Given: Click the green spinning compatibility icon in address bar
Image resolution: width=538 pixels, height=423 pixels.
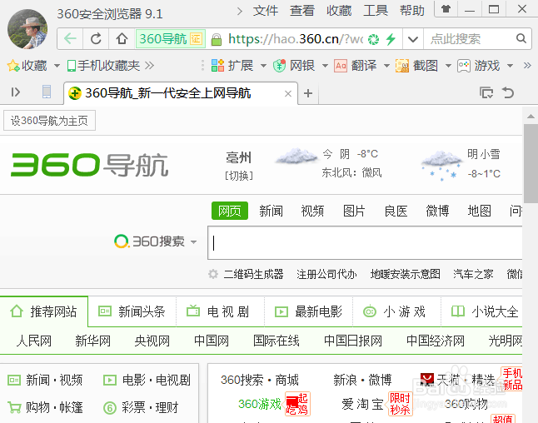Looking at the screenshot, I should point(373,39).
